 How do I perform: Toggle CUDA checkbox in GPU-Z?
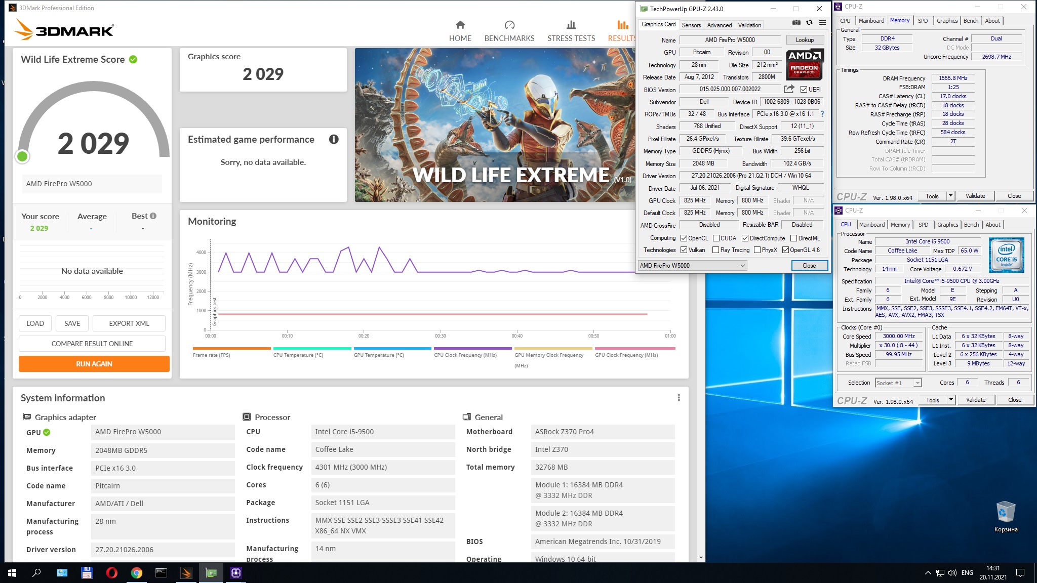[x=716, y=238]
